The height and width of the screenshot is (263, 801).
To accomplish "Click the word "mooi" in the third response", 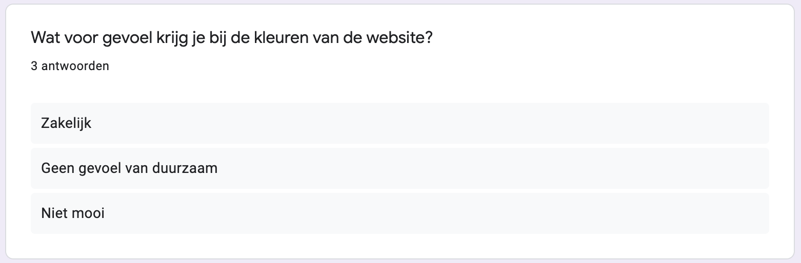I will coord(88,213).
